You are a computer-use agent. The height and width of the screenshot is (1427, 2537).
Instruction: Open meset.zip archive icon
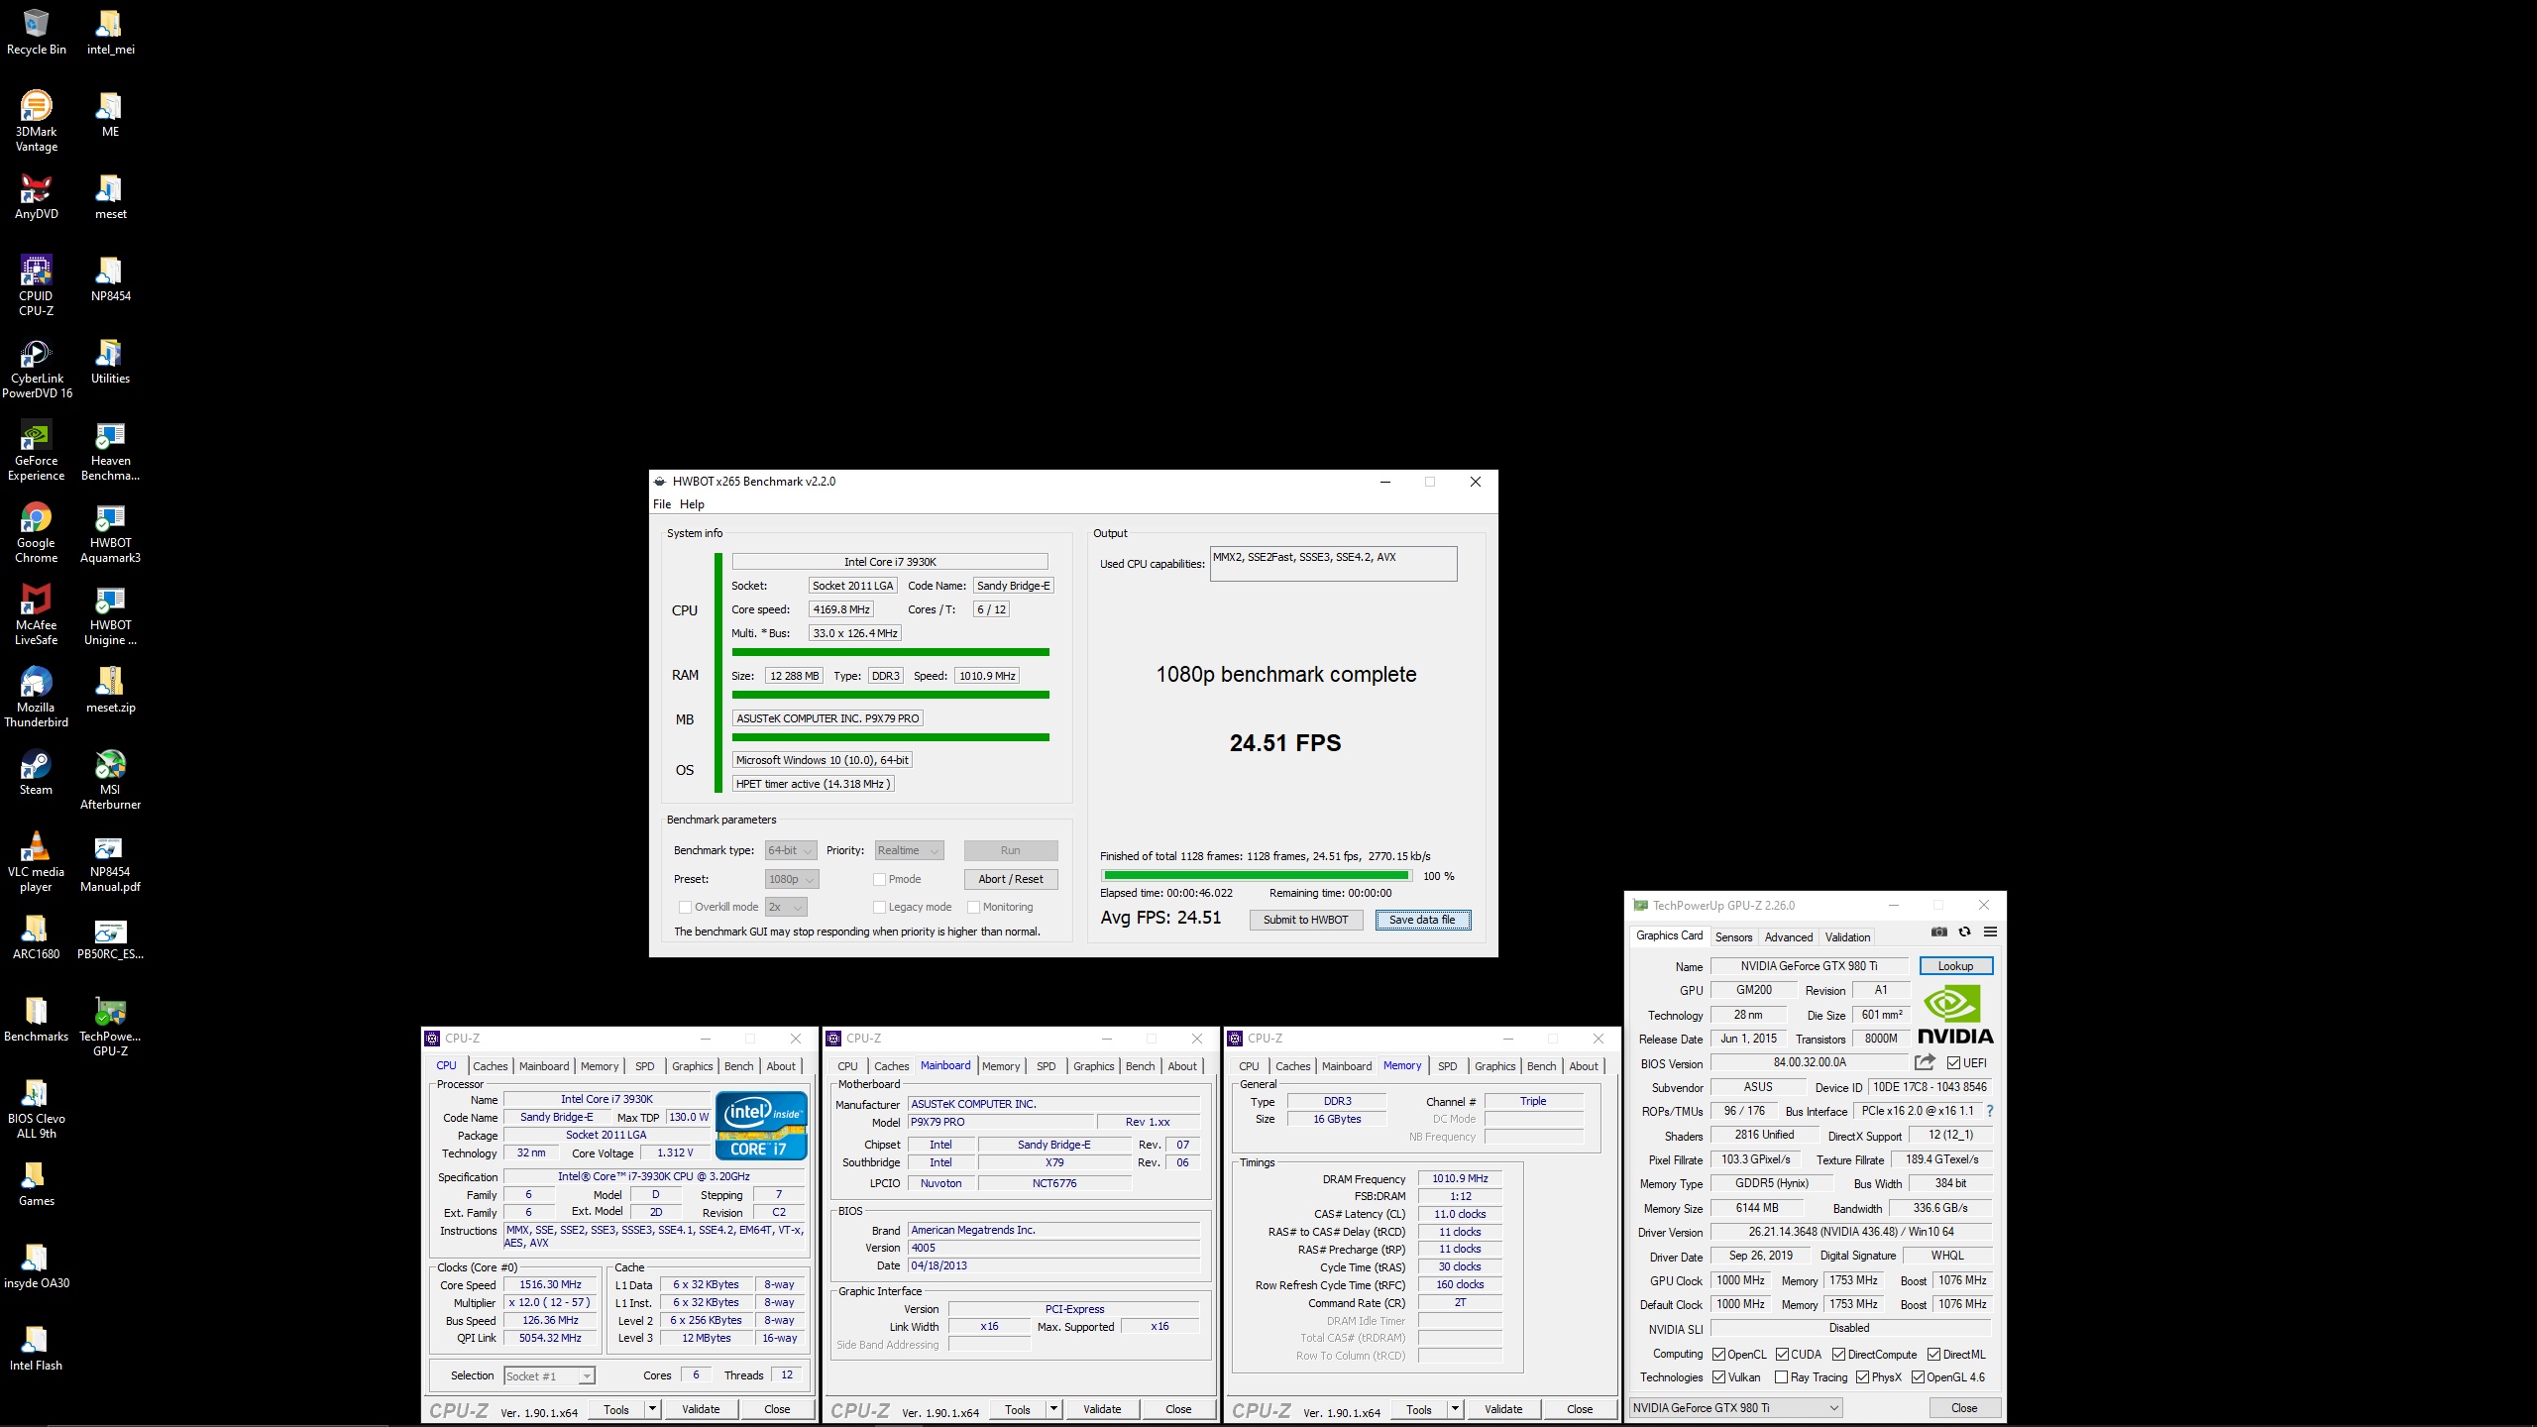coord(110,691)
